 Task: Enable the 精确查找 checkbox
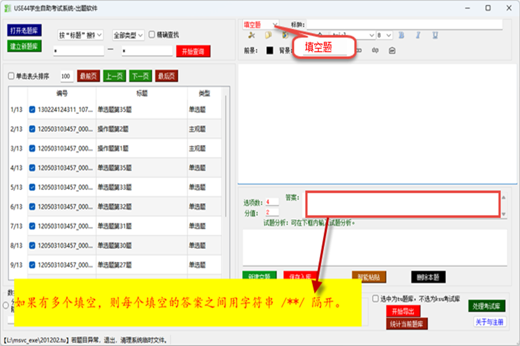point(151,34)
